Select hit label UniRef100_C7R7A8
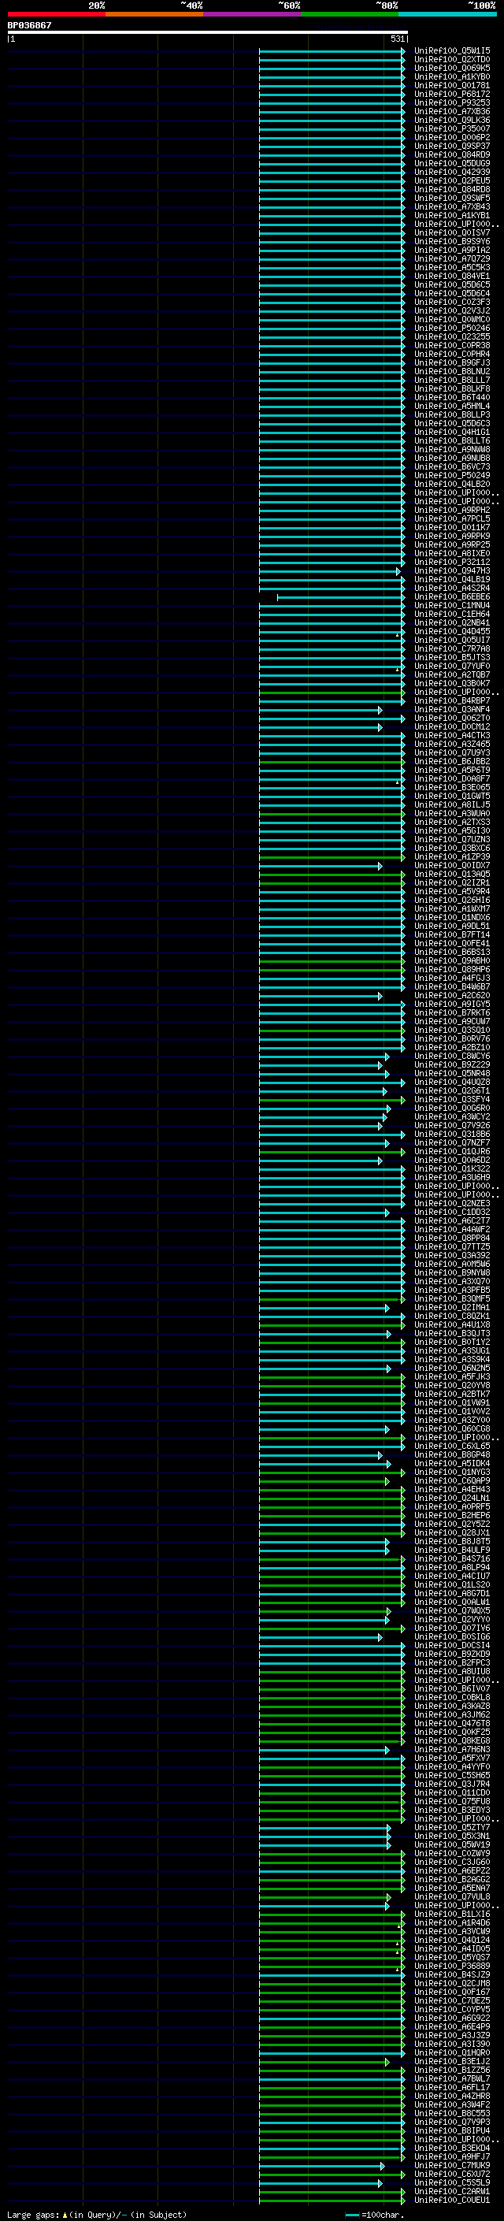 click(452, 648)
